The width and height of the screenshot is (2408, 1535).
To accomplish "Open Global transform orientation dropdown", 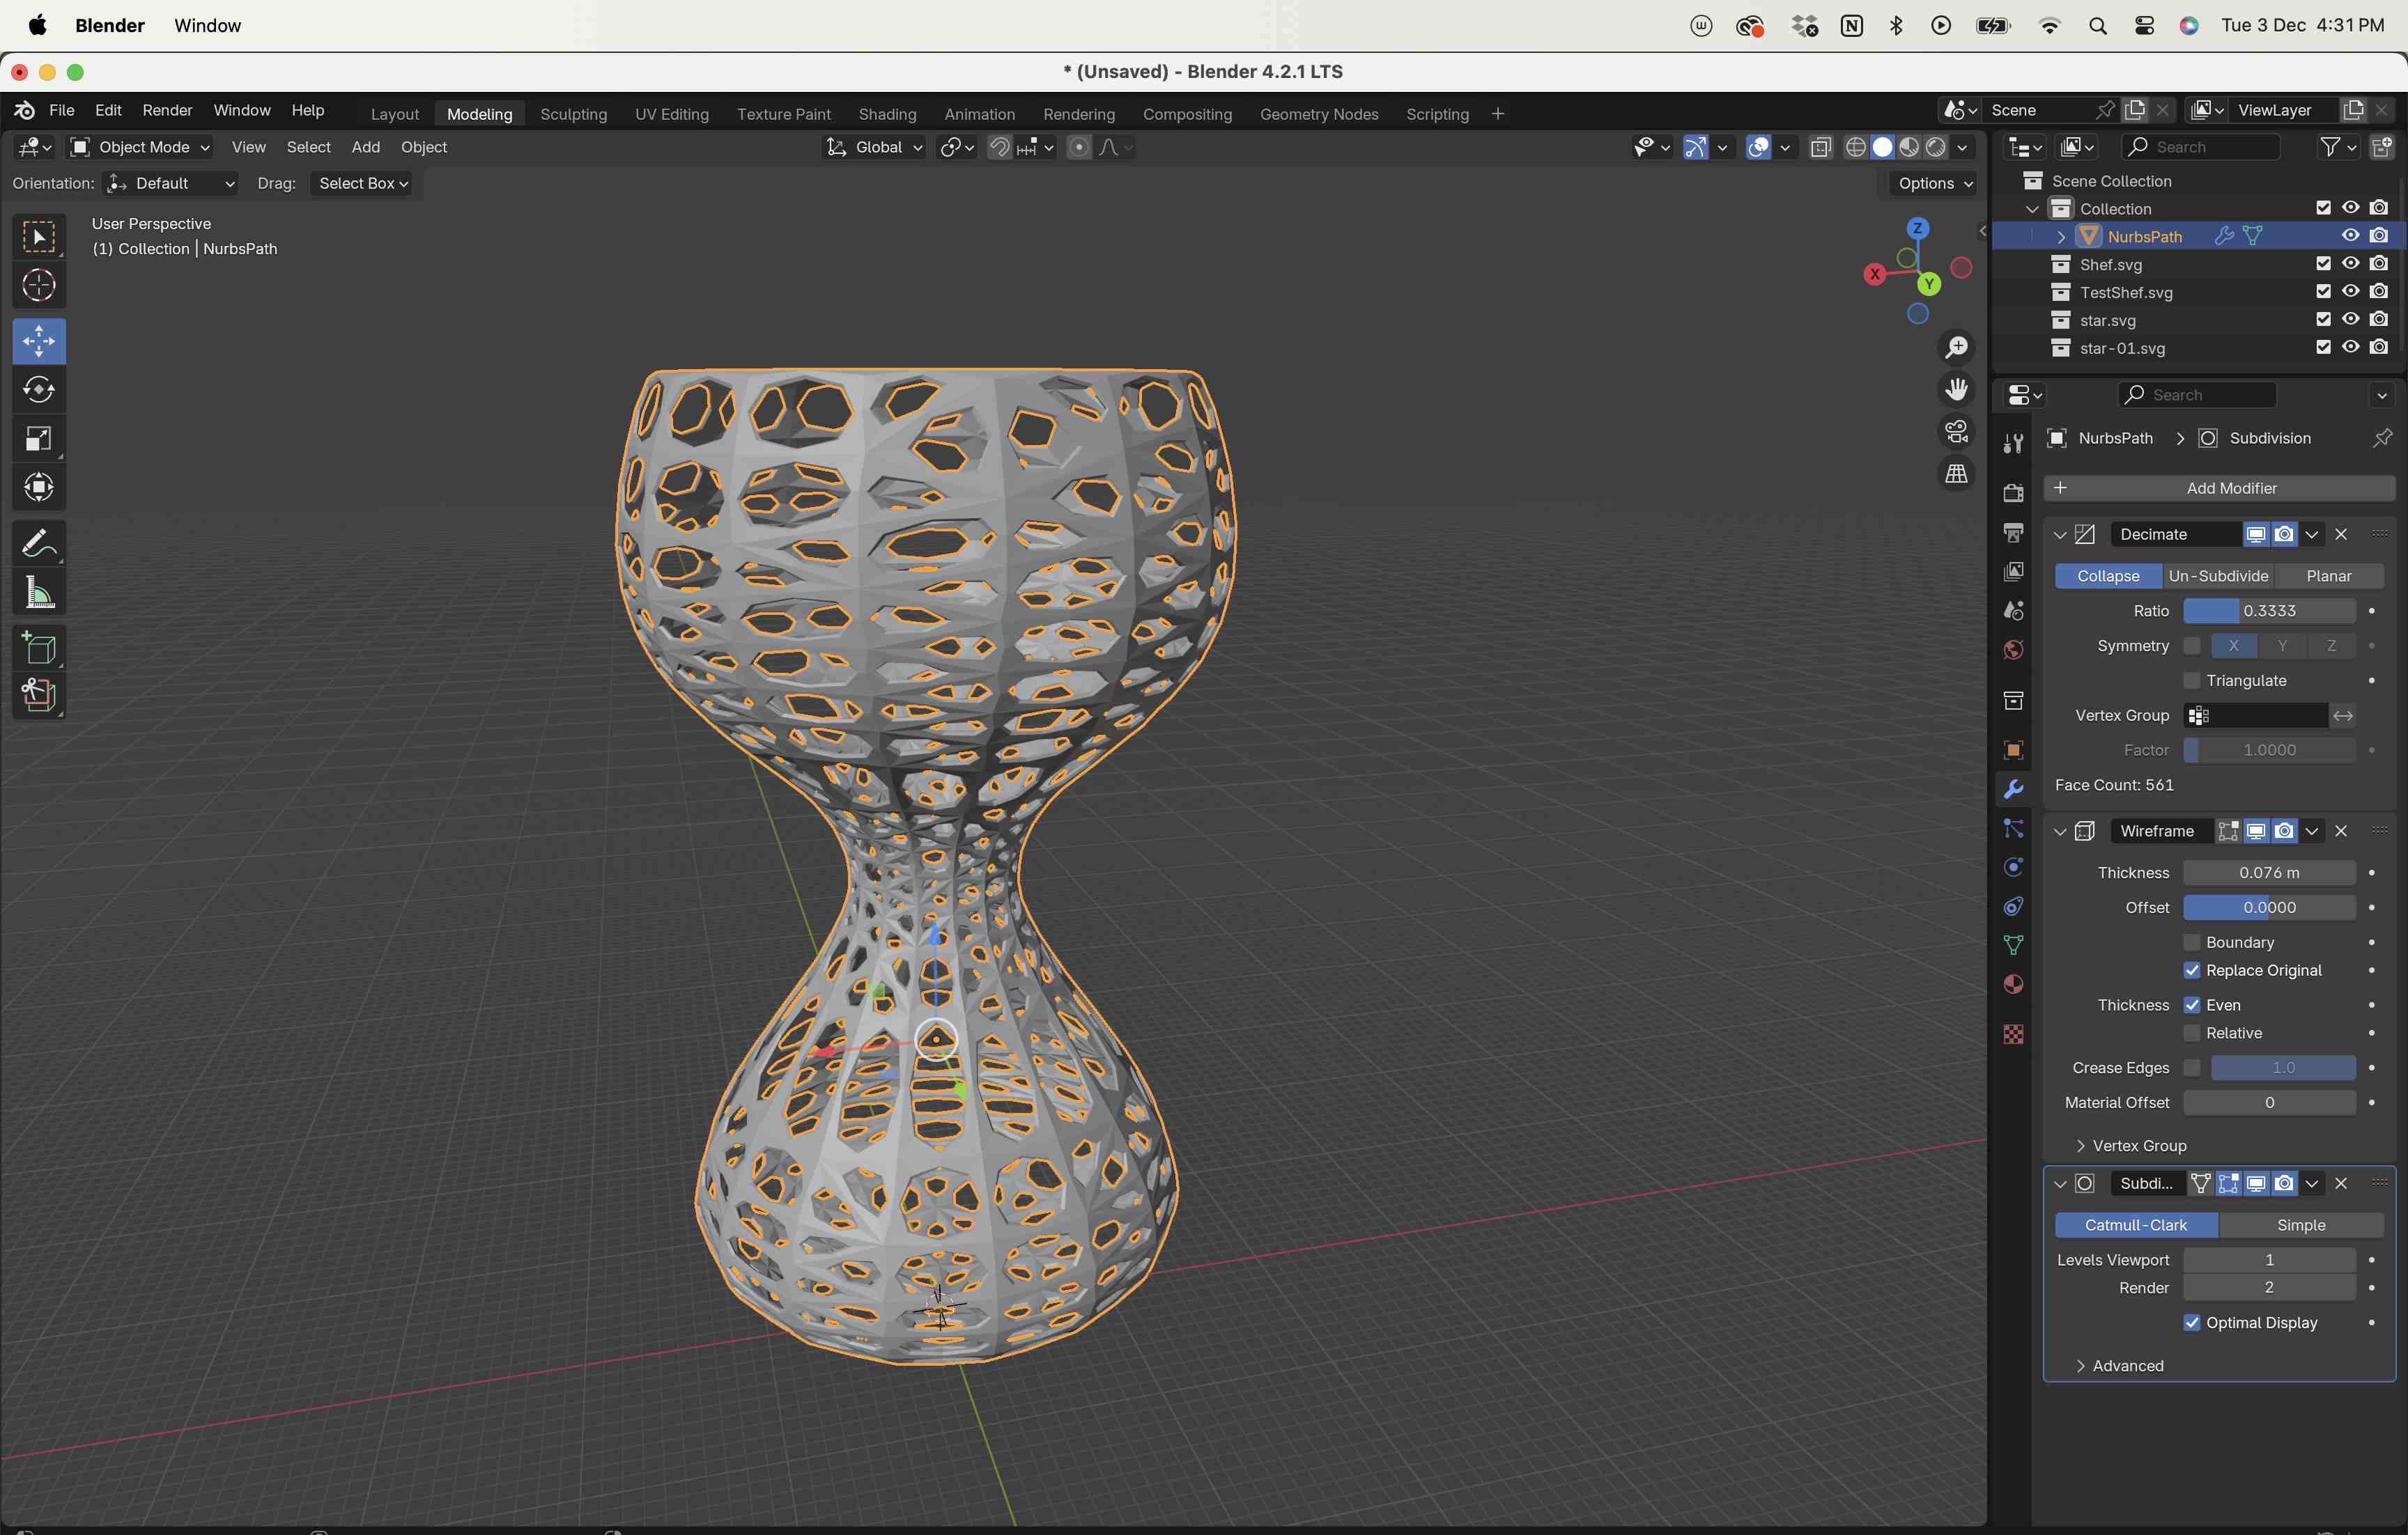I will 873,147.
